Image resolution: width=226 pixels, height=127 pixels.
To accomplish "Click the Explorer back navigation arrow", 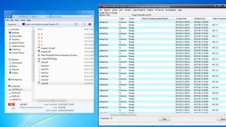I will 6,17.
